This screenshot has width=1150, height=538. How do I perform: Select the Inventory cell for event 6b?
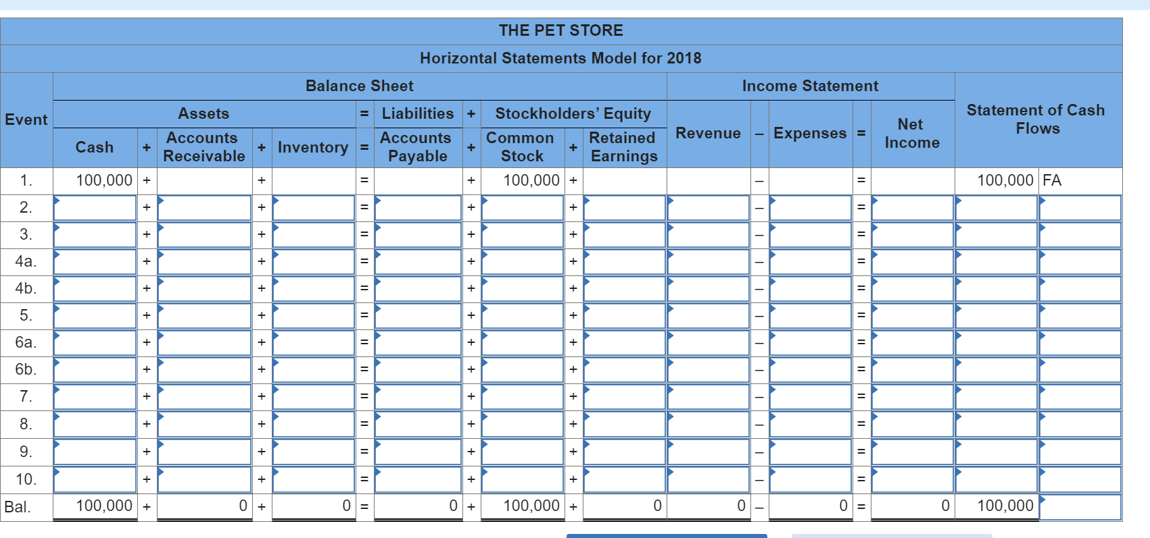(314, 370)
